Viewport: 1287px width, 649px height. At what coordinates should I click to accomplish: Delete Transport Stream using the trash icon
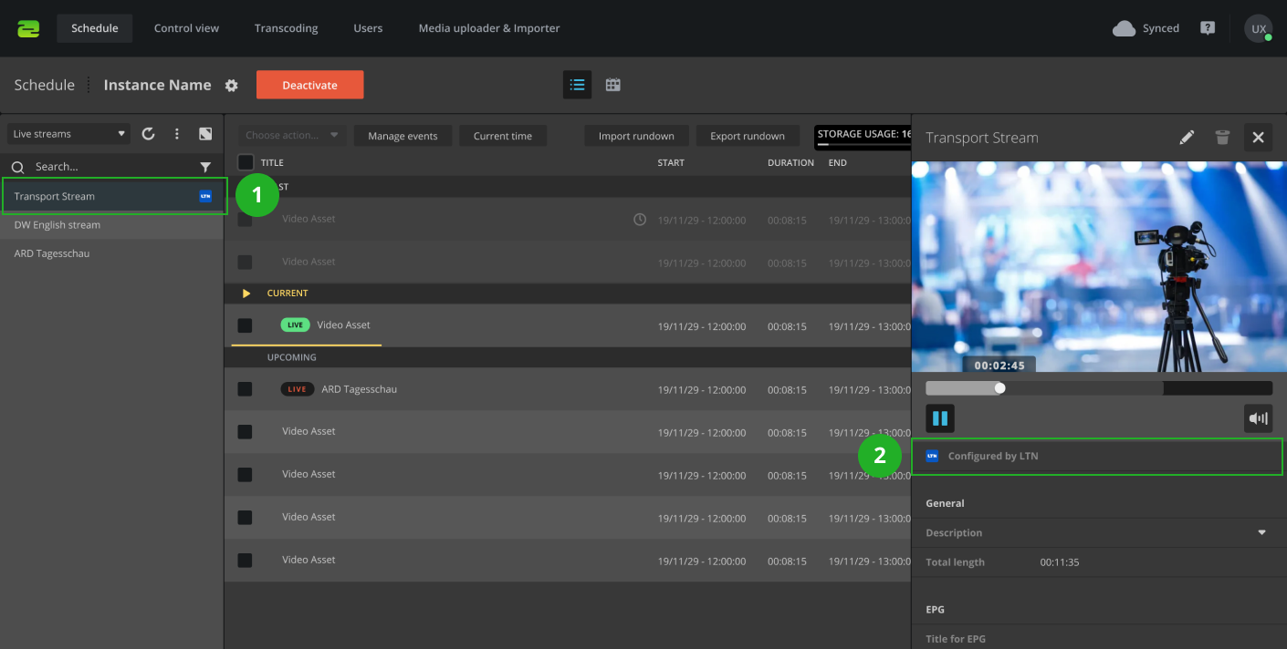click(x=1222, y=137)
